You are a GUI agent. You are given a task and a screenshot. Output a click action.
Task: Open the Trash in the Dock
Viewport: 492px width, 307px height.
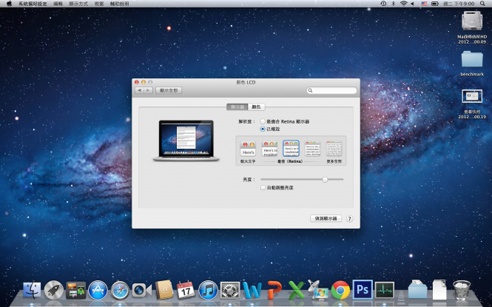tap(462, 290)
